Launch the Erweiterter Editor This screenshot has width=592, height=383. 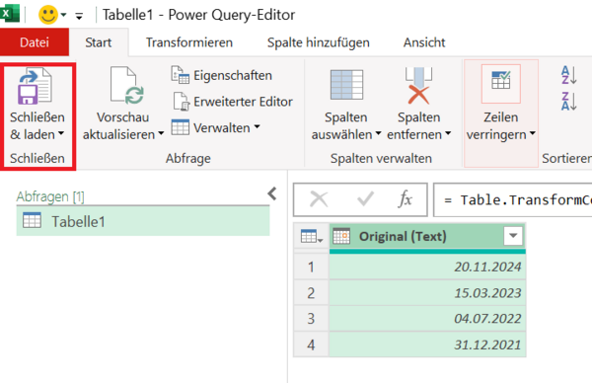(x=182, y=102)
